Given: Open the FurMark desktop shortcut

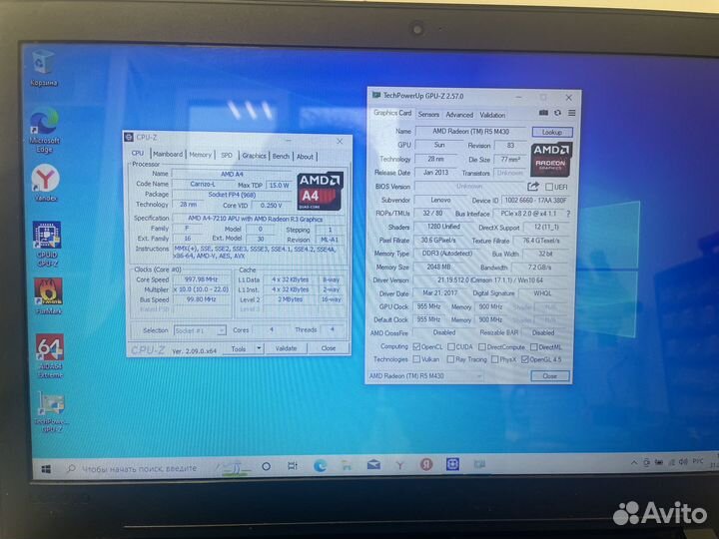Looking at the screenshot, I should (48, 296).
